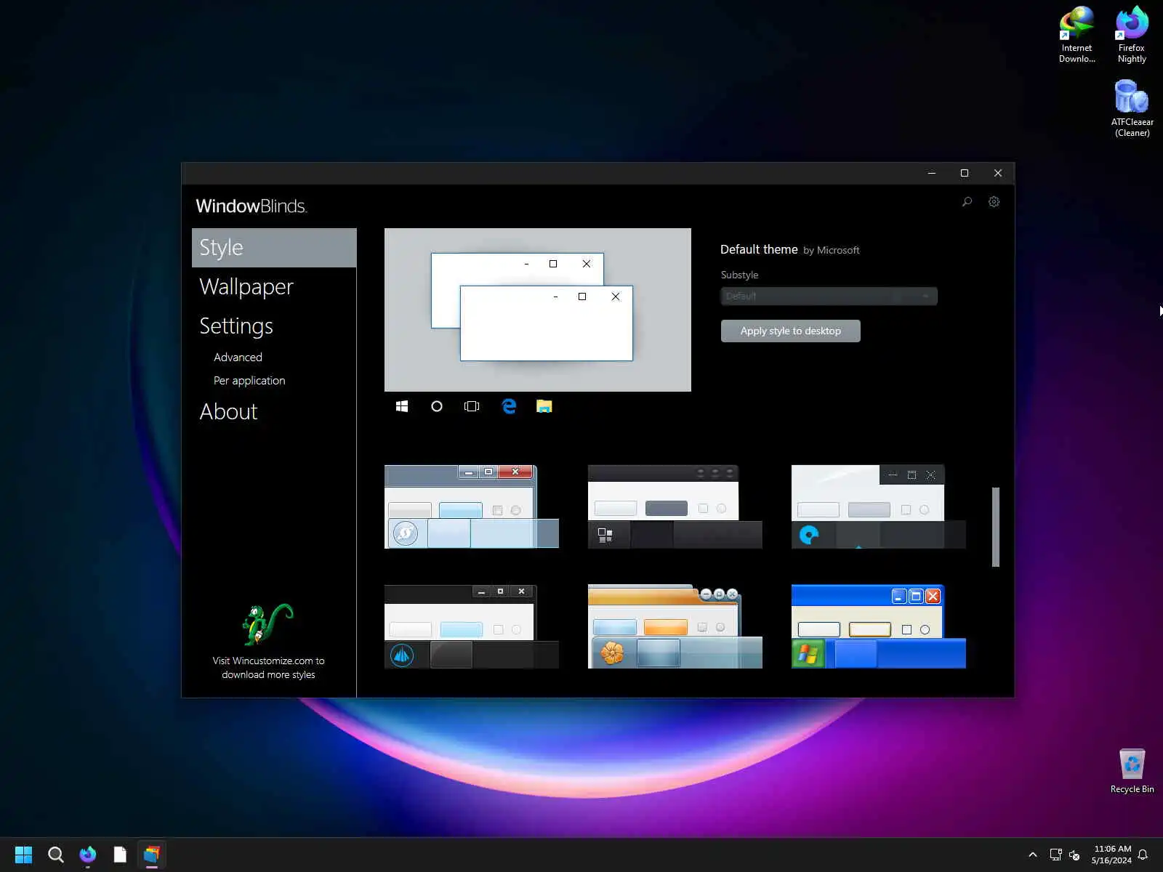
Task: Open the Recycle Bin on the desktop
Action: pyautogui.click(x=1132, y=771)
